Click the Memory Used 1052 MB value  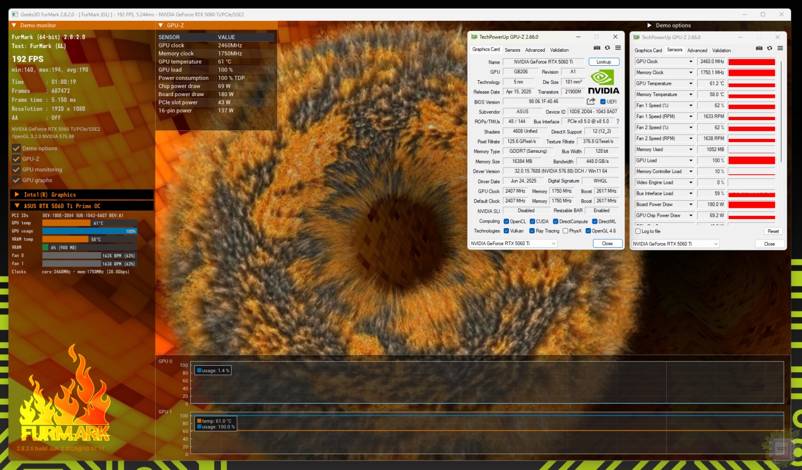(x=712, y=150)
